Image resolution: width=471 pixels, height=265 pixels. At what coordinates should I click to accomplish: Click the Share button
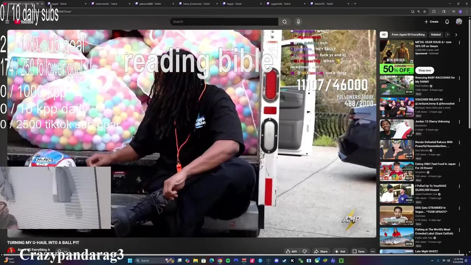[321, 251]
